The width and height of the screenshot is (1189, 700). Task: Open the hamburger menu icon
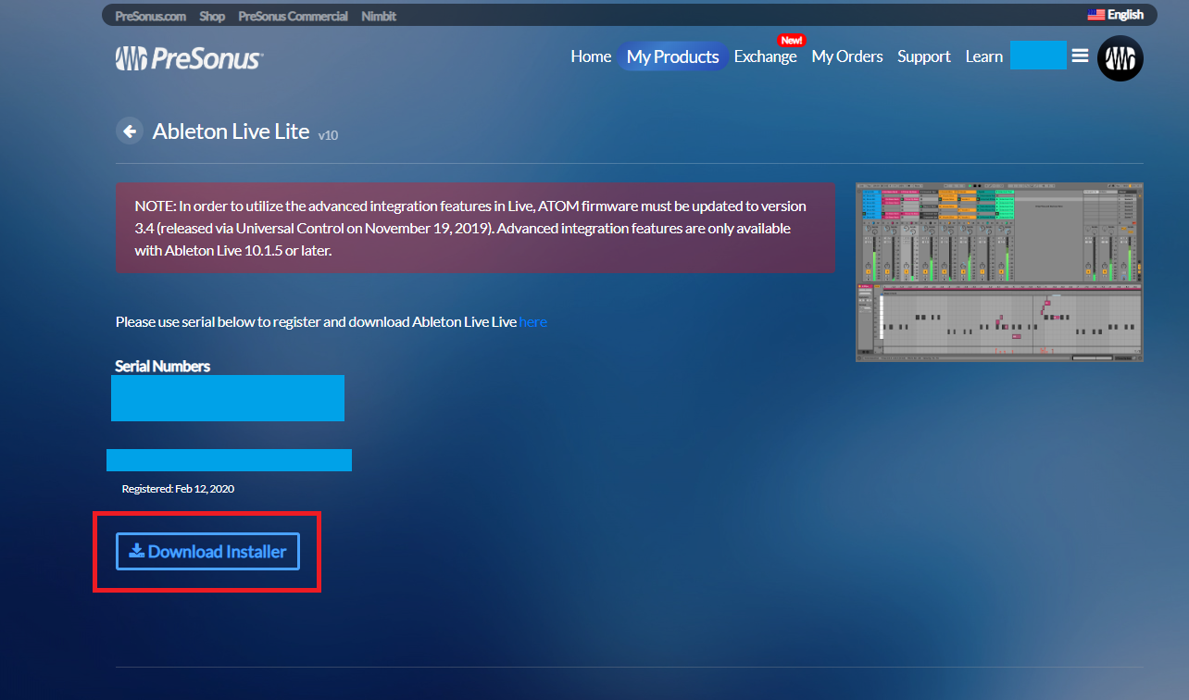click(x=1080, y=56)
